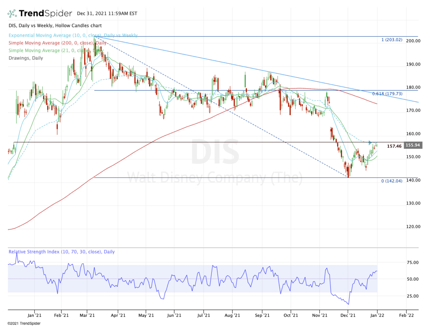
Task: Click the "Jul '21" date axis label
Action: point(203,316)
